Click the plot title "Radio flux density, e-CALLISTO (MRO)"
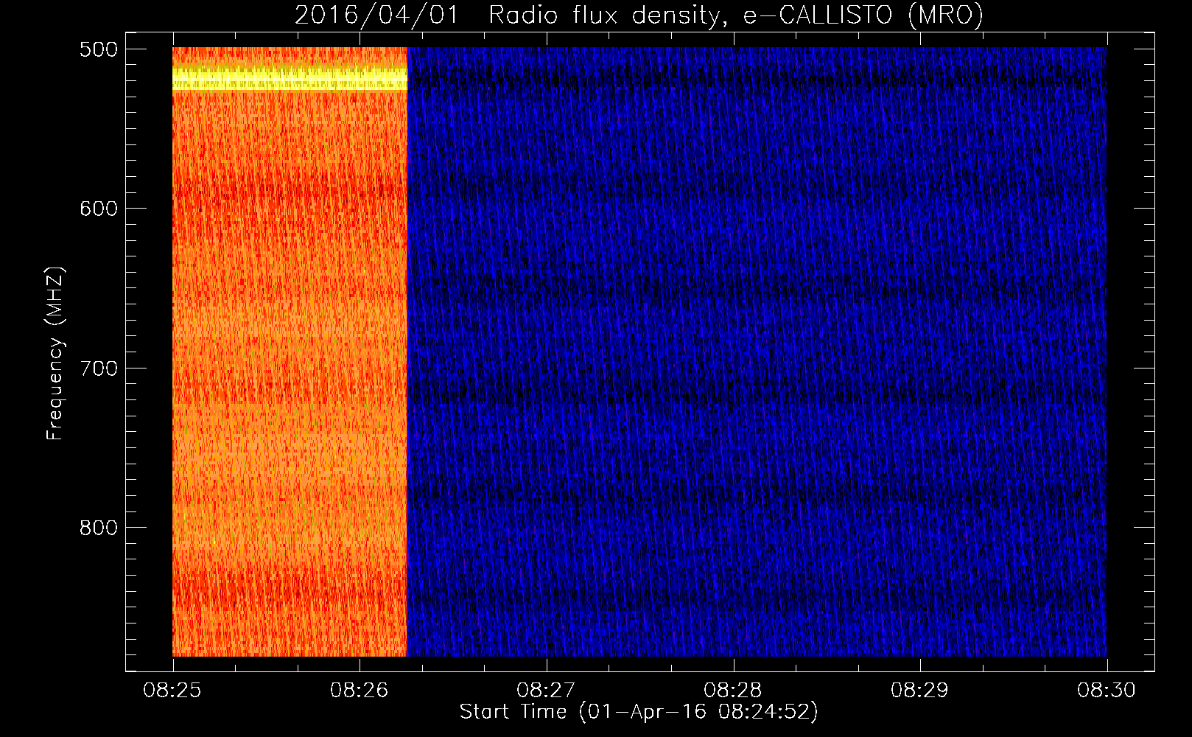1192x737 pixels. pyautogui.click(x=735, y=15)
